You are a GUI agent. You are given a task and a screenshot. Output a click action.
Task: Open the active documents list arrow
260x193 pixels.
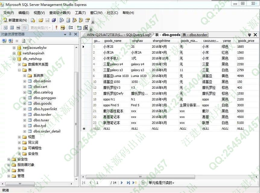coord(249,35)
